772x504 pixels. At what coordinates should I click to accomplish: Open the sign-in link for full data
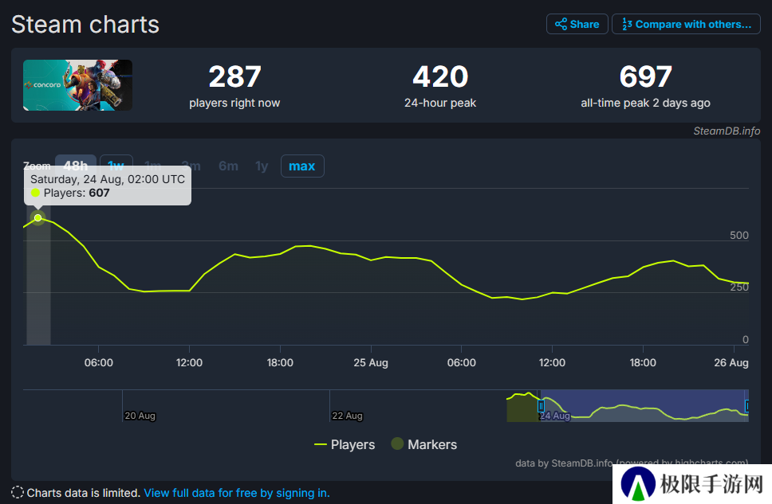pos(237,493)
